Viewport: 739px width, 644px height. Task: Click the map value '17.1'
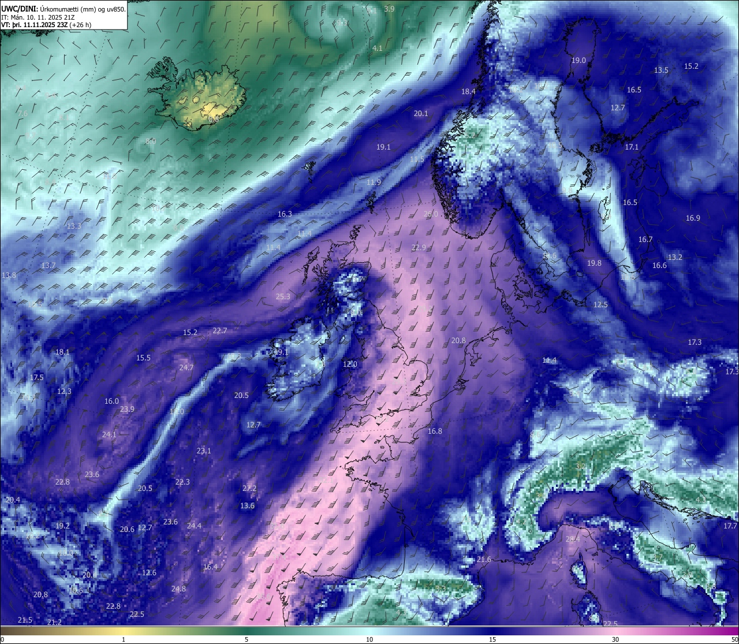pyautogui.click(x=632, y=147)
